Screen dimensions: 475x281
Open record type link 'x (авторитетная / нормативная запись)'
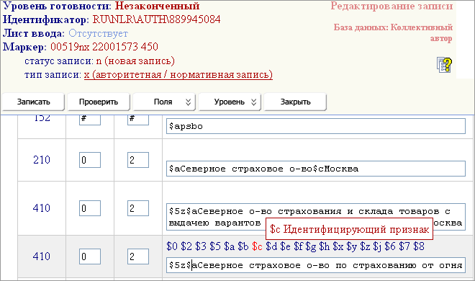point(178,74)
